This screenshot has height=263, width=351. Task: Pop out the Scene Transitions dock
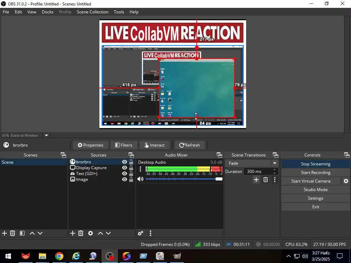(x=275, y=155)
